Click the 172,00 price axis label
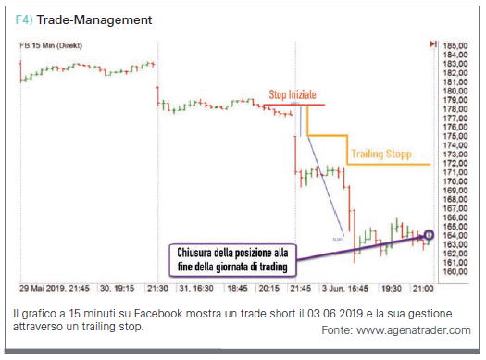The height and width of the screenshot is (360, 486). pos(455,163)
